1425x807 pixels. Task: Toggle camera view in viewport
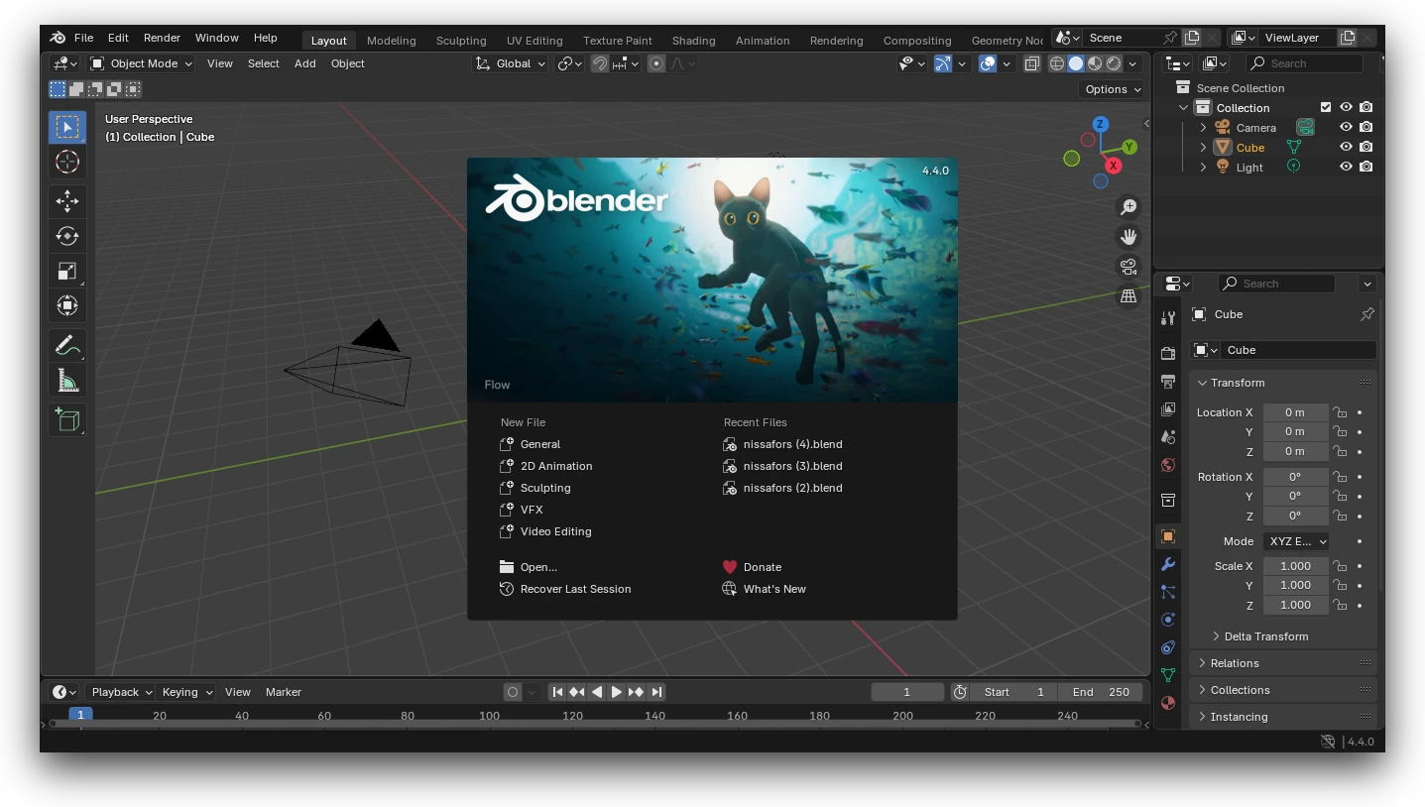point(1128,267)
